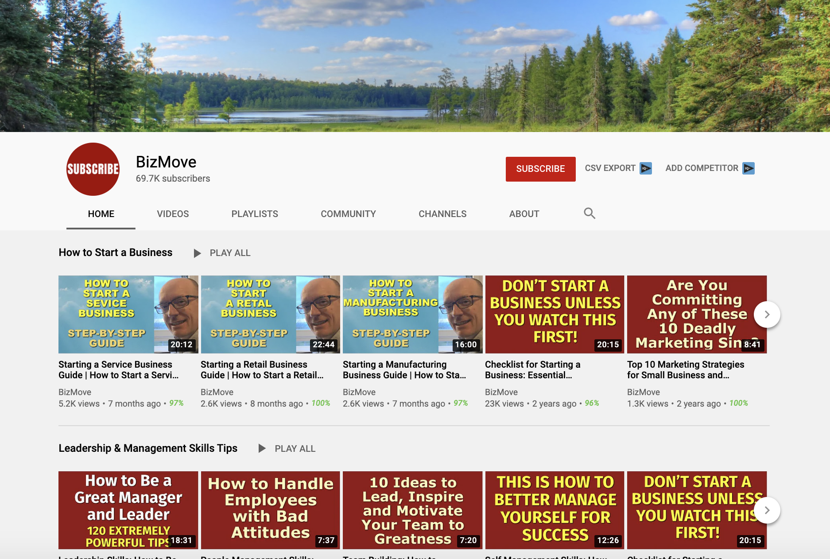Viewport: 830px width, 559px height.
Task: Click the channel search magnifier icon
Action: pos(590,214)
